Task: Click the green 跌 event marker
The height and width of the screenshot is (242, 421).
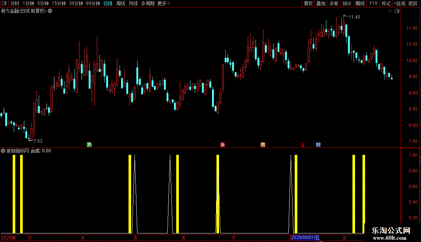Action: (x=89, y=144)
